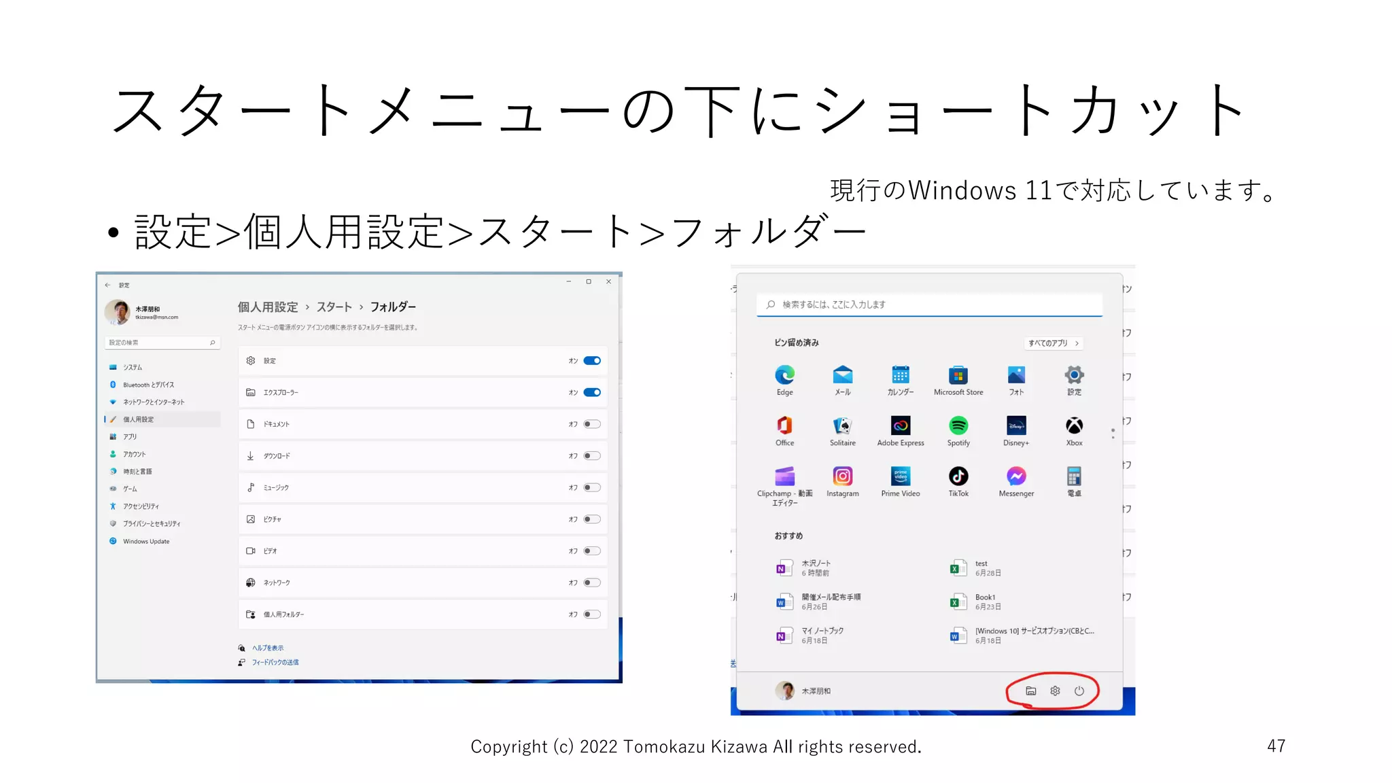This screenshot has height=783, width=1392.
Task: Select Bluetooth とデバイス in sidebar
Action: (162, 385)
